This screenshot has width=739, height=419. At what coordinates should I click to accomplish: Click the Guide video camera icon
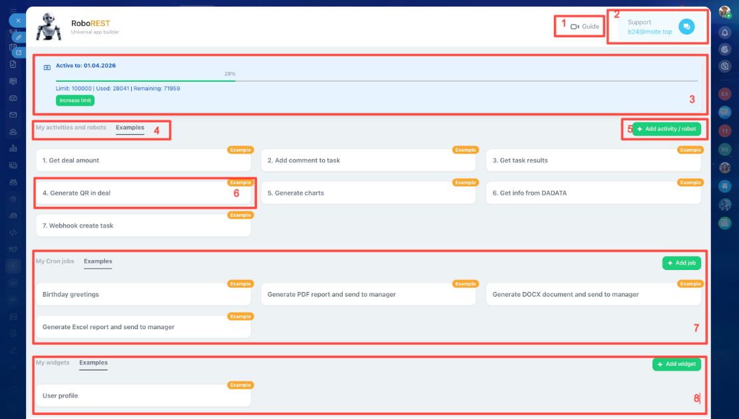coord(575,27)
